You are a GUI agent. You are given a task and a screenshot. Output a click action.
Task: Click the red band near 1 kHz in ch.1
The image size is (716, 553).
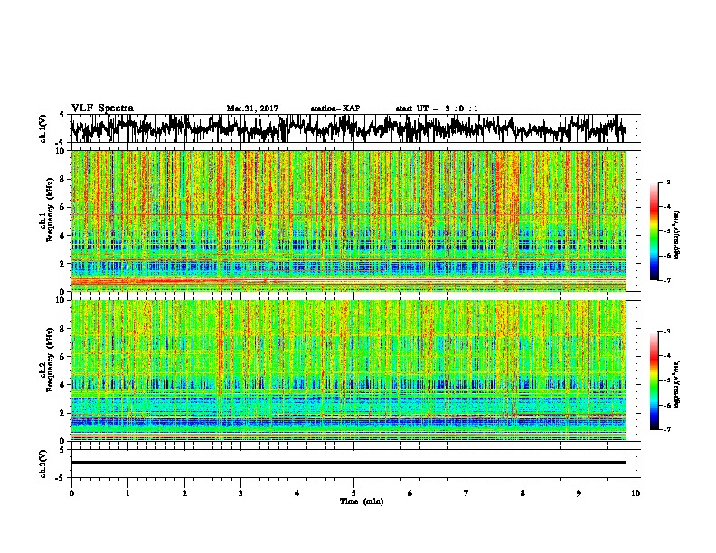click(349, 280)
